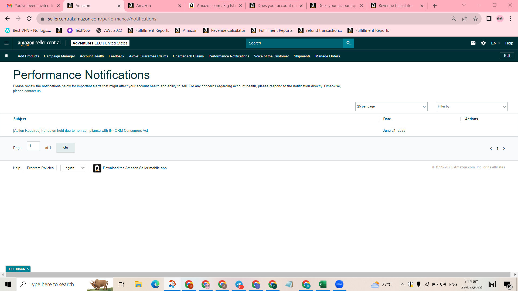Screen dimensions: 518x291
Task: Open the EN language dropdown
Action: click(x=495, y=43)
